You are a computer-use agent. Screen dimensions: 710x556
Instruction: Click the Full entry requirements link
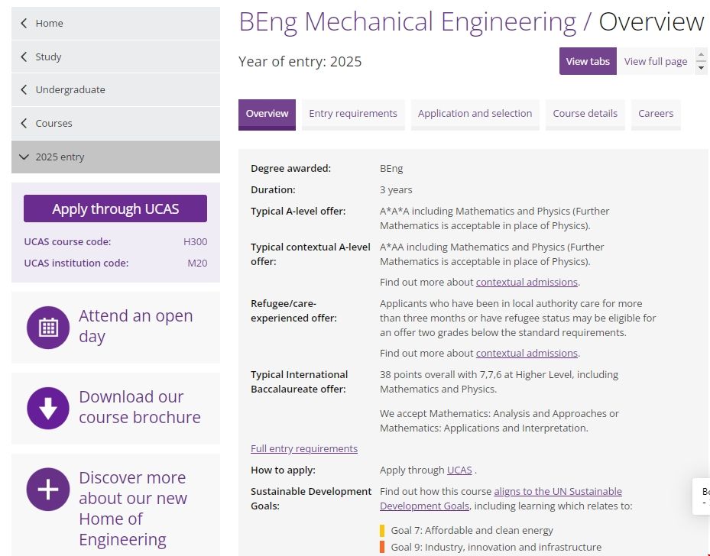coord(303,448)
